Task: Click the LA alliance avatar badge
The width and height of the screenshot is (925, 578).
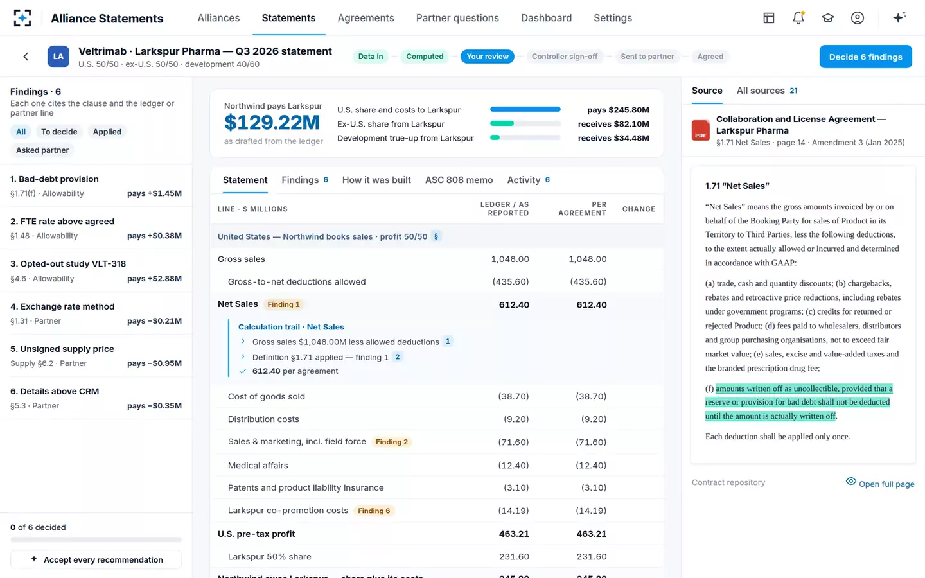Action: pyautogui.click(x=58, y=57)
